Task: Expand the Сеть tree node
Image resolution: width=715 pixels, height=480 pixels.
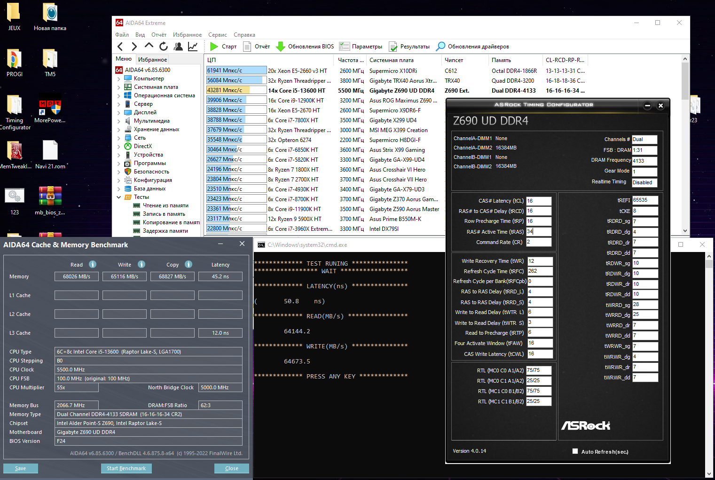Action: 119,138
